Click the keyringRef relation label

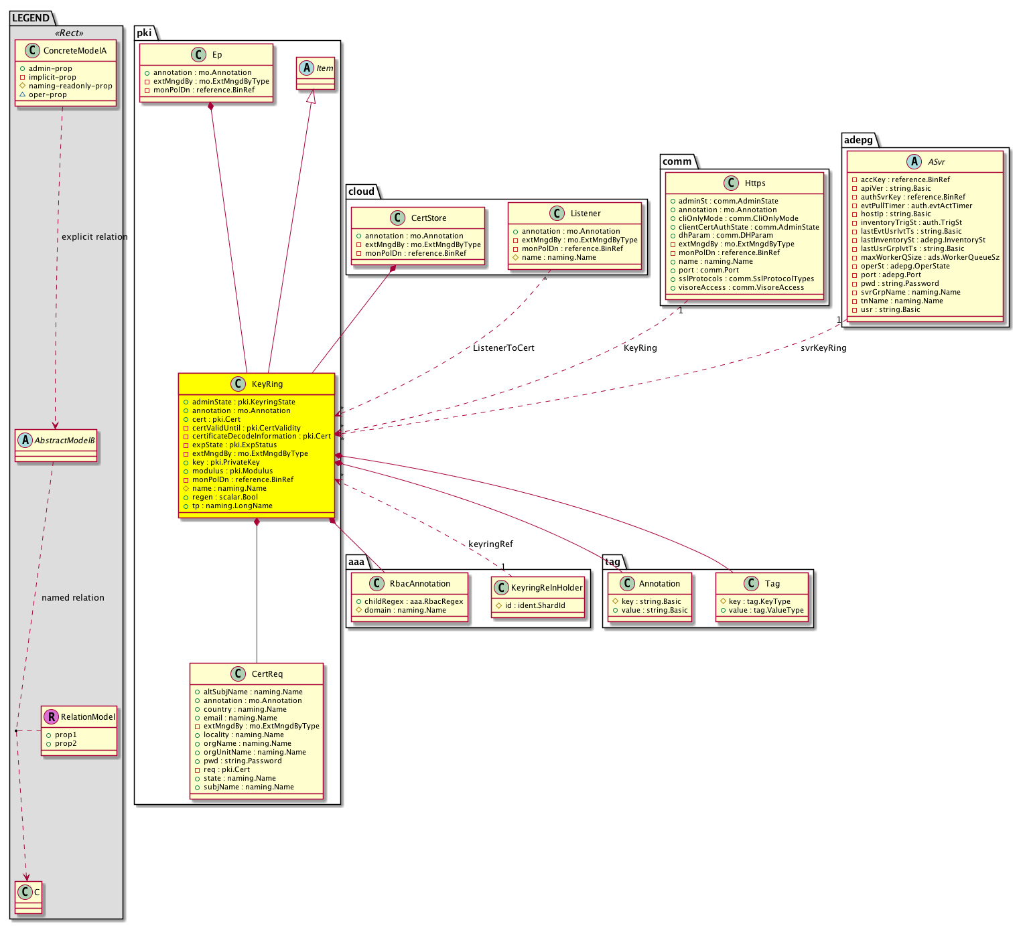coord(490,544)
